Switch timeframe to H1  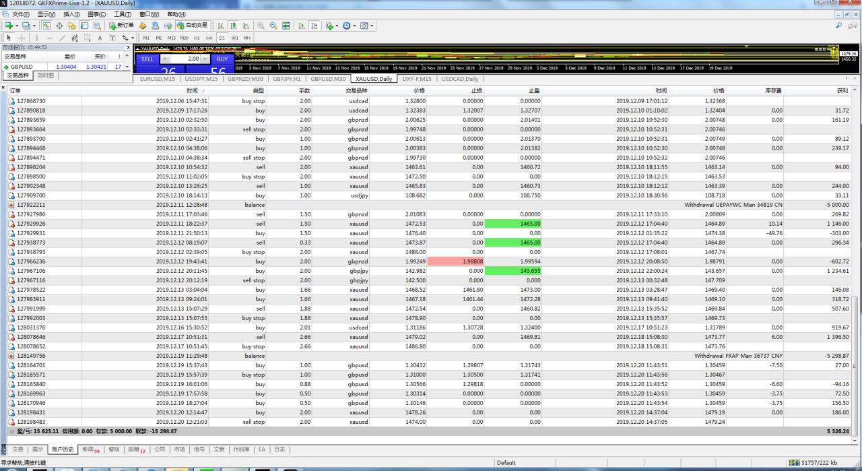(197, 38)
